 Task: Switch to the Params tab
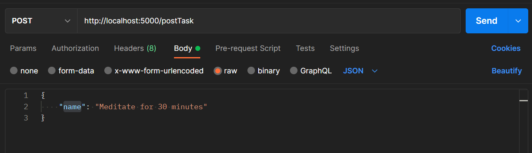(x=23, y=48)
